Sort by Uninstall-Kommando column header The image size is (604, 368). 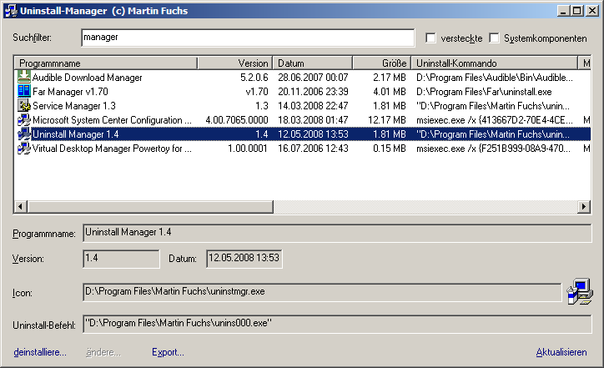[x=495, y=63]
